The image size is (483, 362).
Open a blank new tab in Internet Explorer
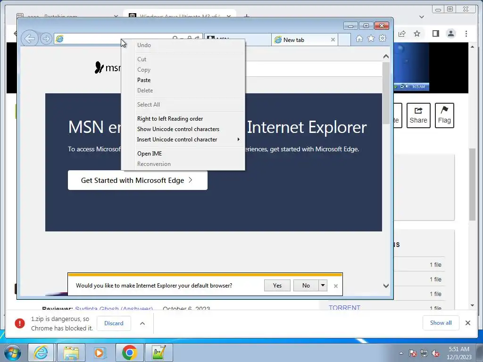344,40
